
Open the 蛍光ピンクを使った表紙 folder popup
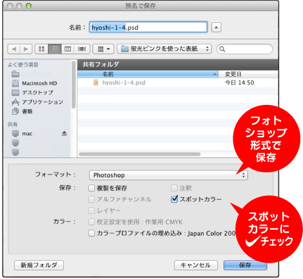pyautogui.click(x=164, y=49)
